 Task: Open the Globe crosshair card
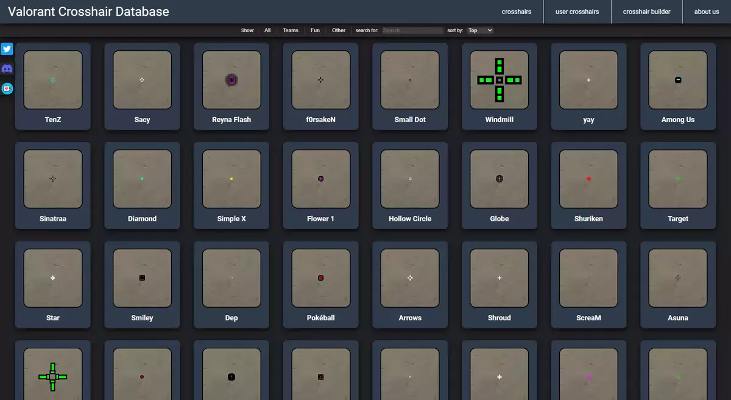point(500,185)
